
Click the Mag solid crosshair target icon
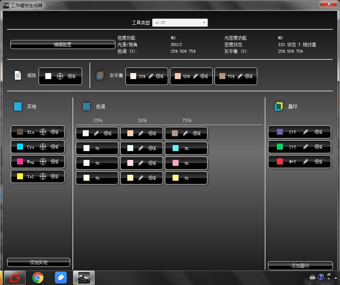point(43,161)
